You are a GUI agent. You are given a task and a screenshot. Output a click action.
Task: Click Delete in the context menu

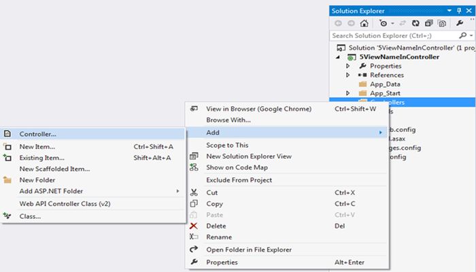(216, 226)
